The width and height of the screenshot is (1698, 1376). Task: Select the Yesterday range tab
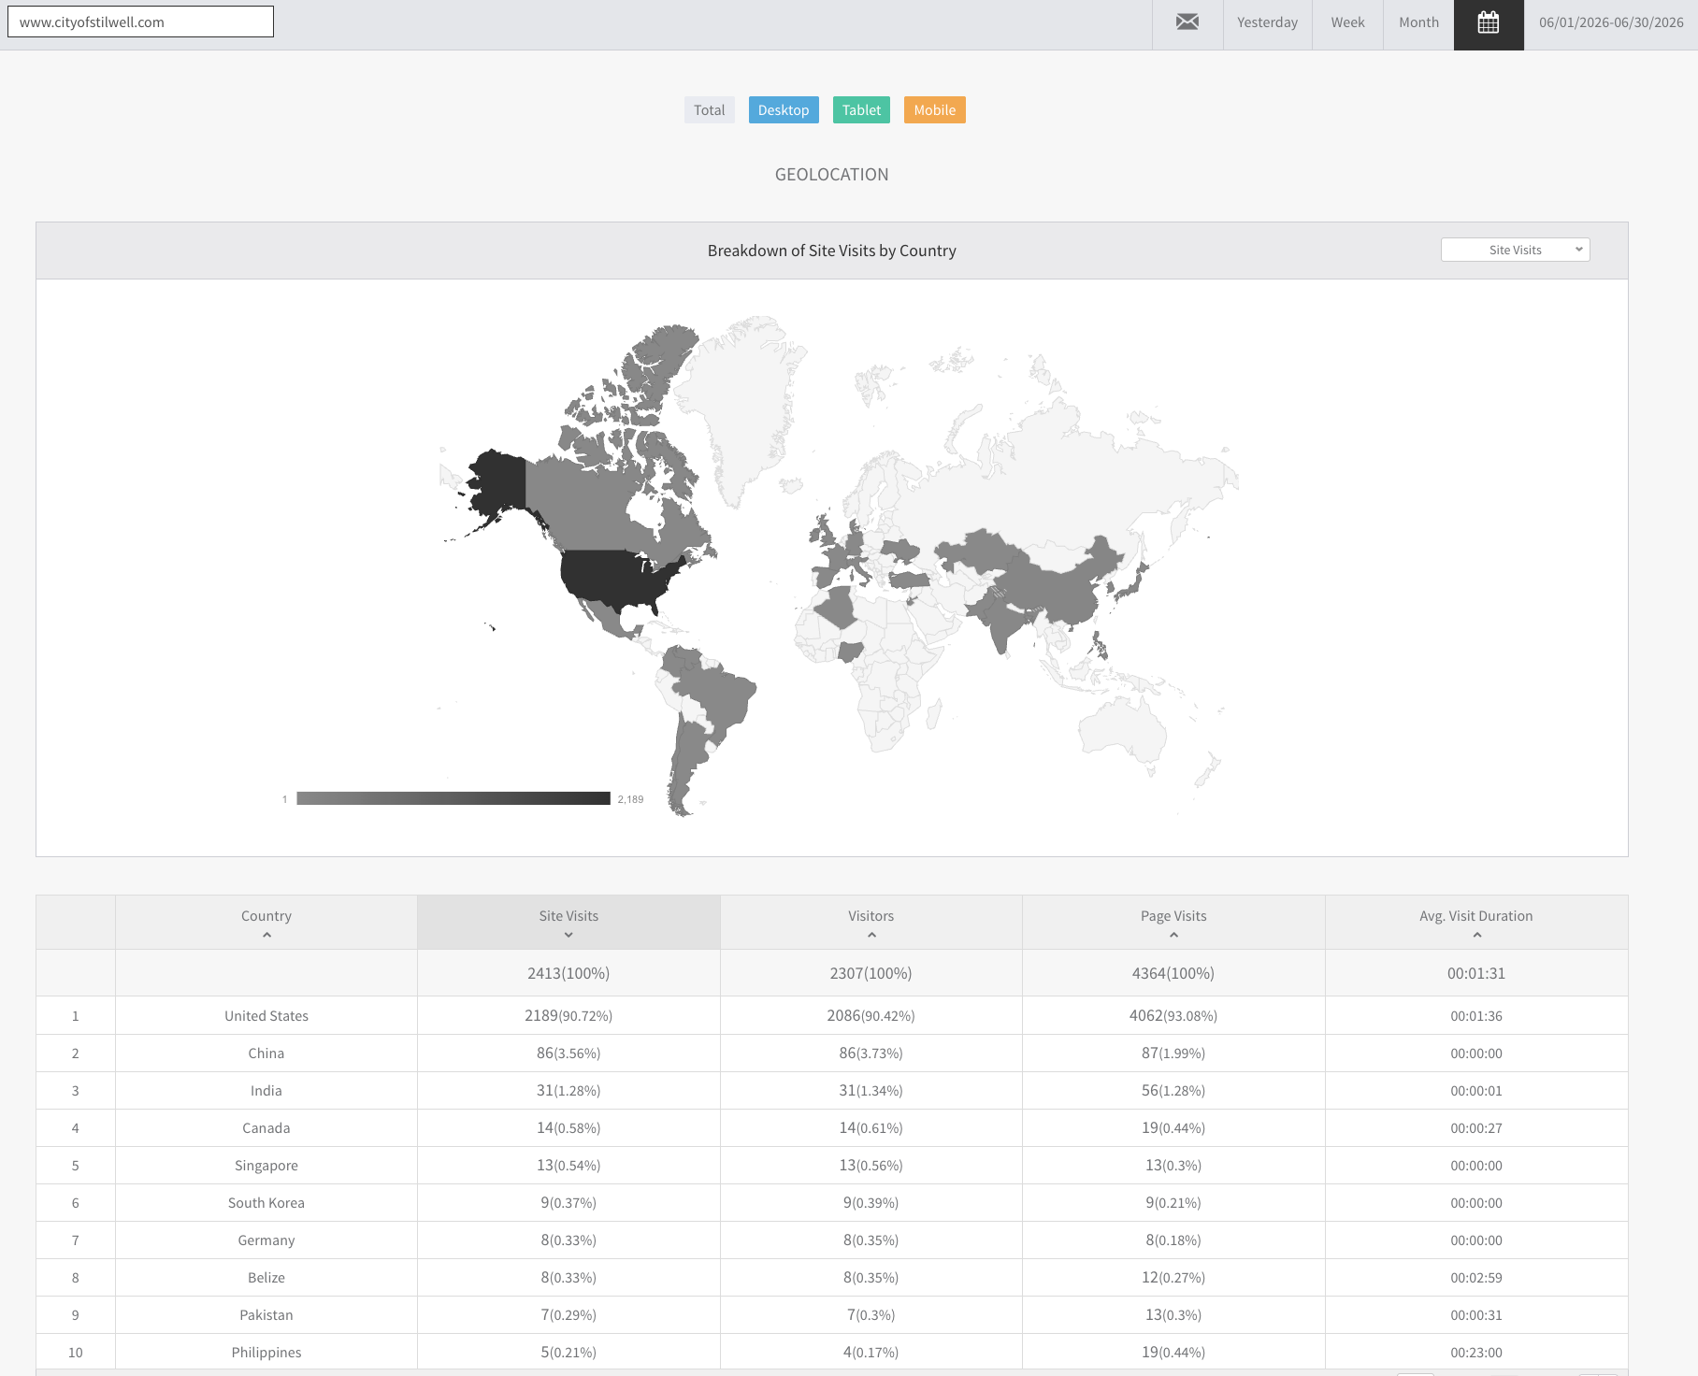[x=1267, y=22]
